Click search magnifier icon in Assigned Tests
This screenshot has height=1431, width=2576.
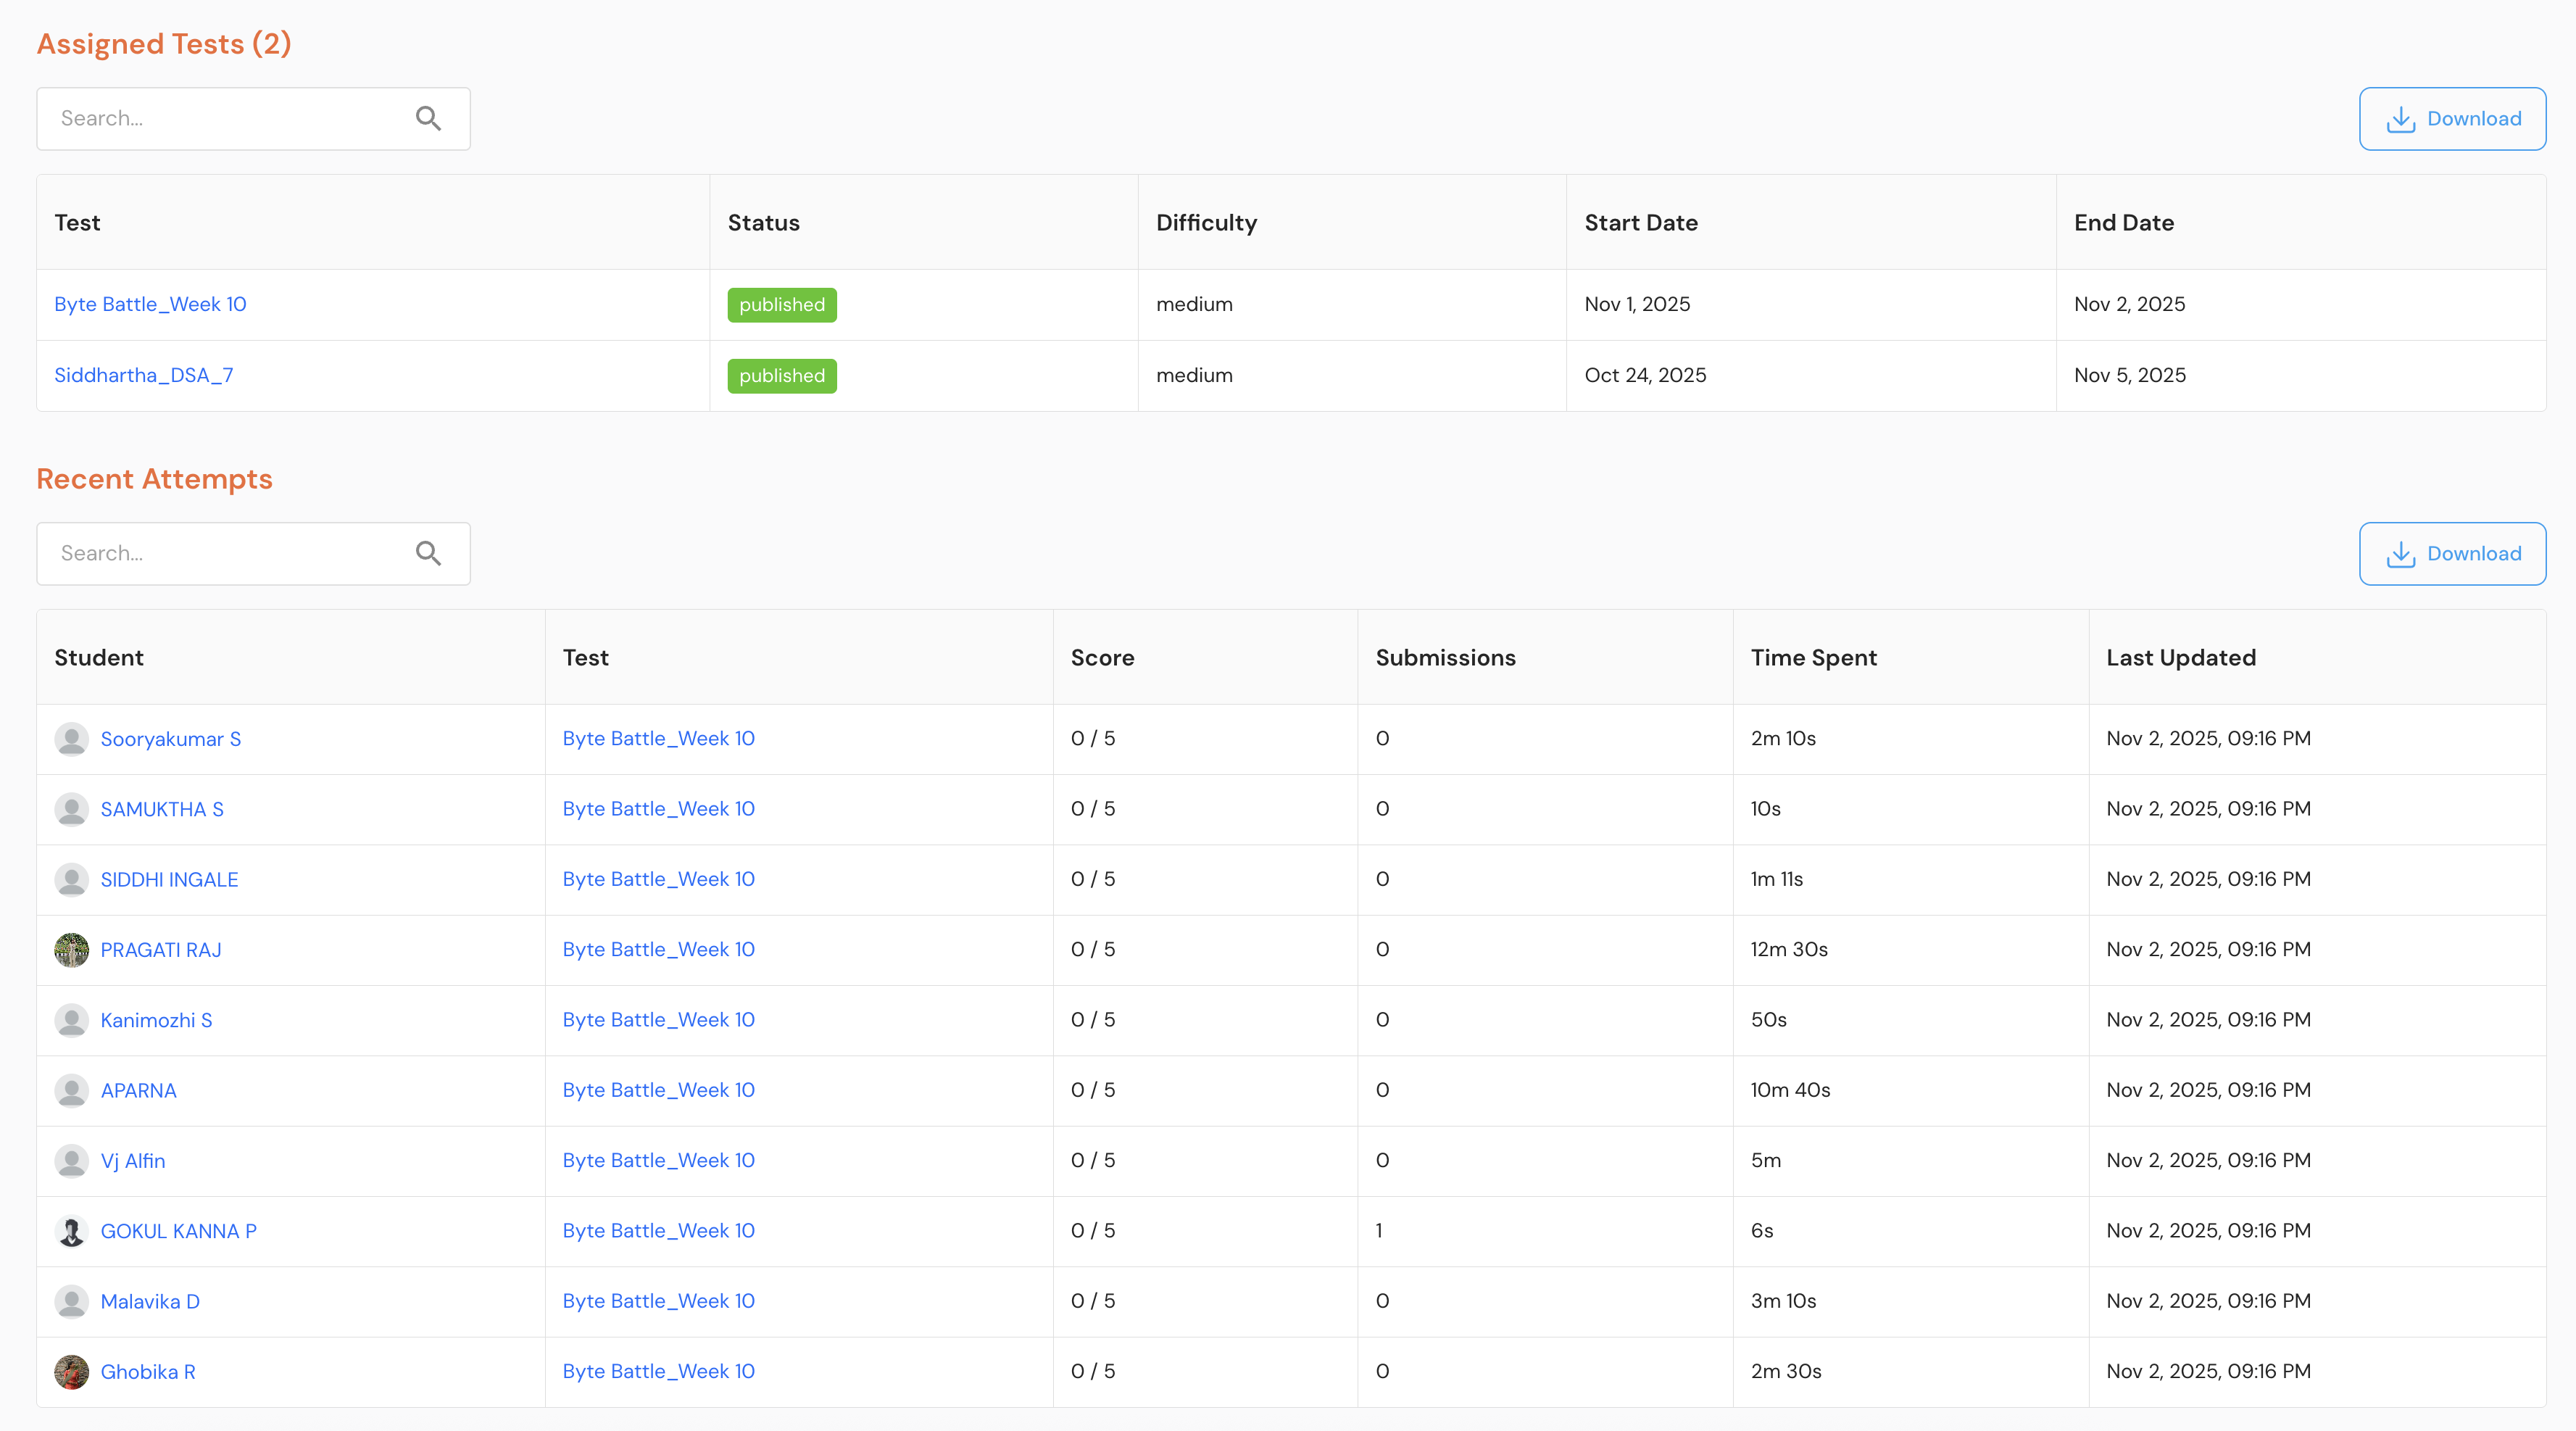coord(428,119)
